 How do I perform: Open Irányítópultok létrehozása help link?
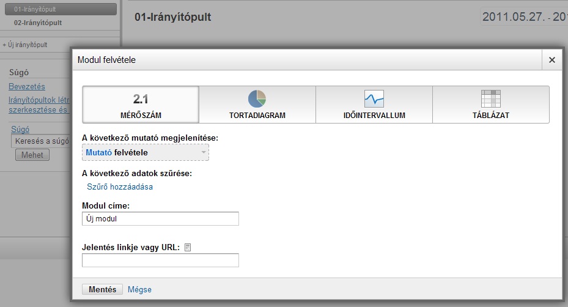click(x=39, y=105)
